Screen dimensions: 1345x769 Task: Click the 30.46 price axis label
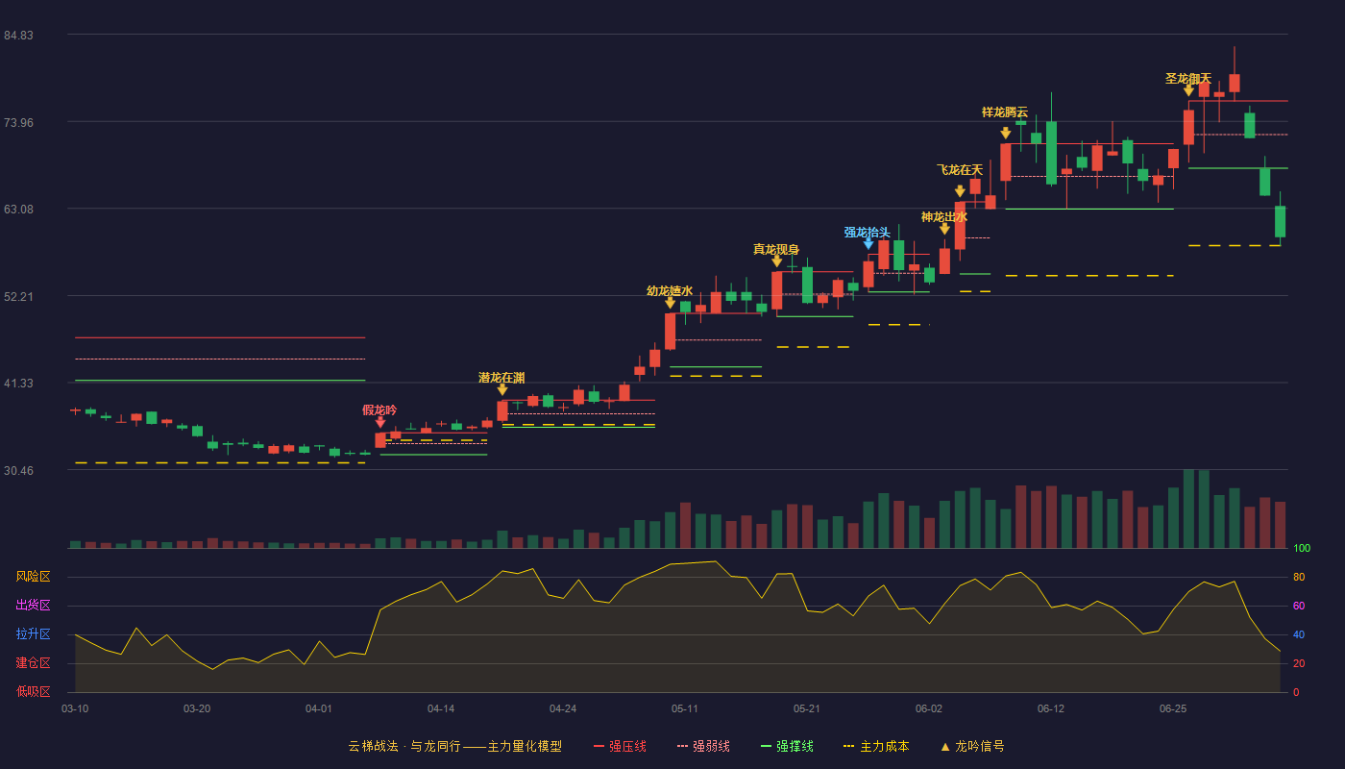(18, 471)
